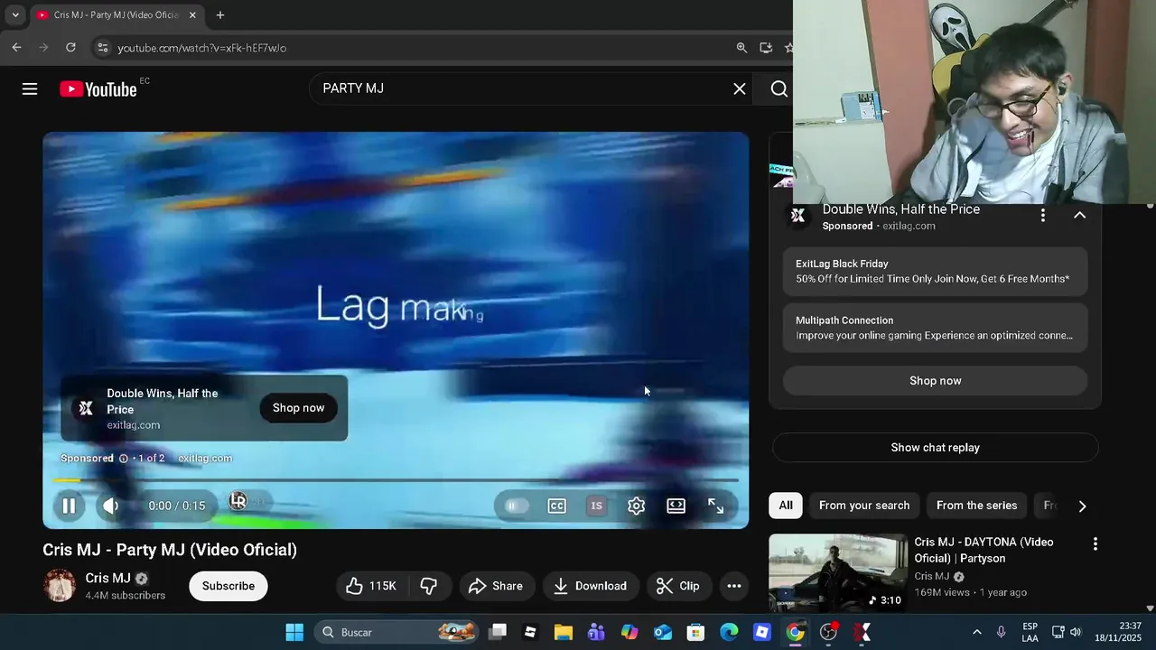Select From your search chip
This screenshot has width=1156, height=650.
pos(864,506)
